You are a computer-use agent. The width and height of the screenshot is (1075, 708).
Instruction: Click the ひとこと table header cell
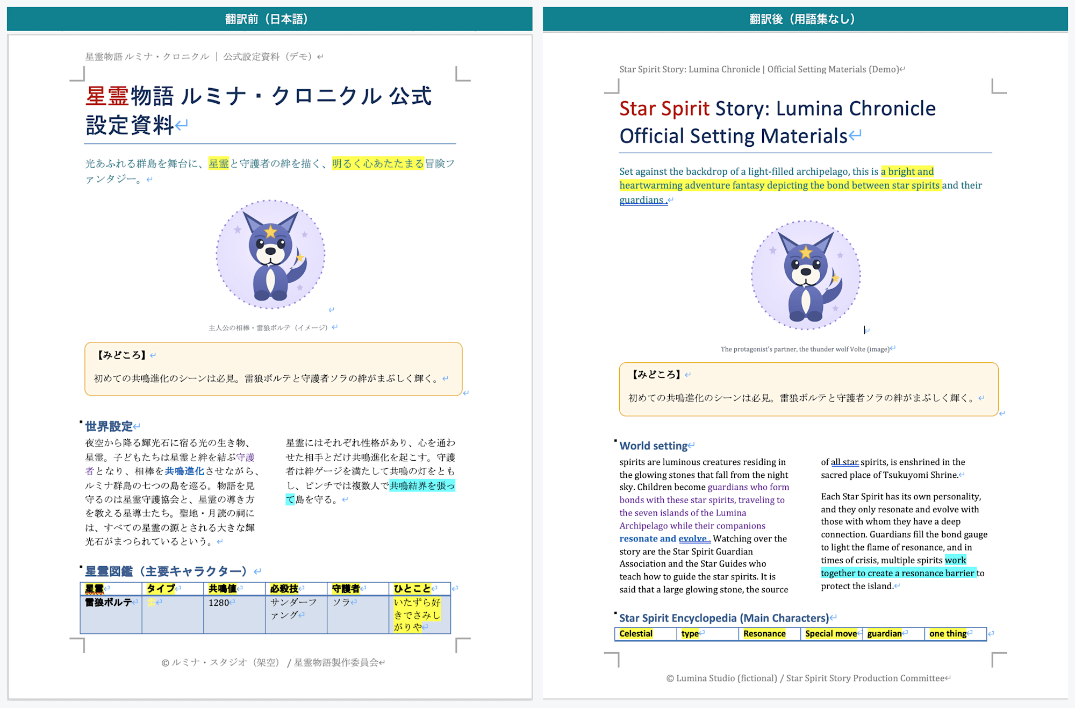pos(420,589)
